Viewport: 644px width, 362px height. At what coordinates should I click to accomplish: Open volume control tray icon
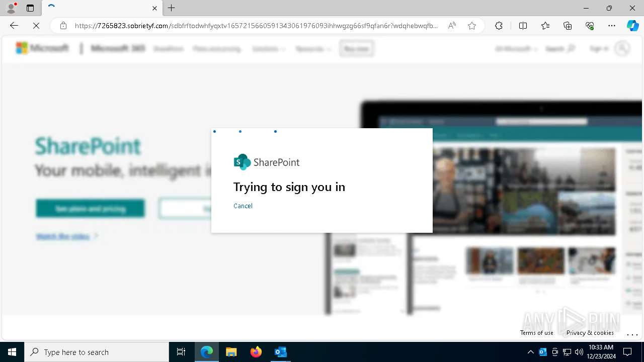coord(579,352)
